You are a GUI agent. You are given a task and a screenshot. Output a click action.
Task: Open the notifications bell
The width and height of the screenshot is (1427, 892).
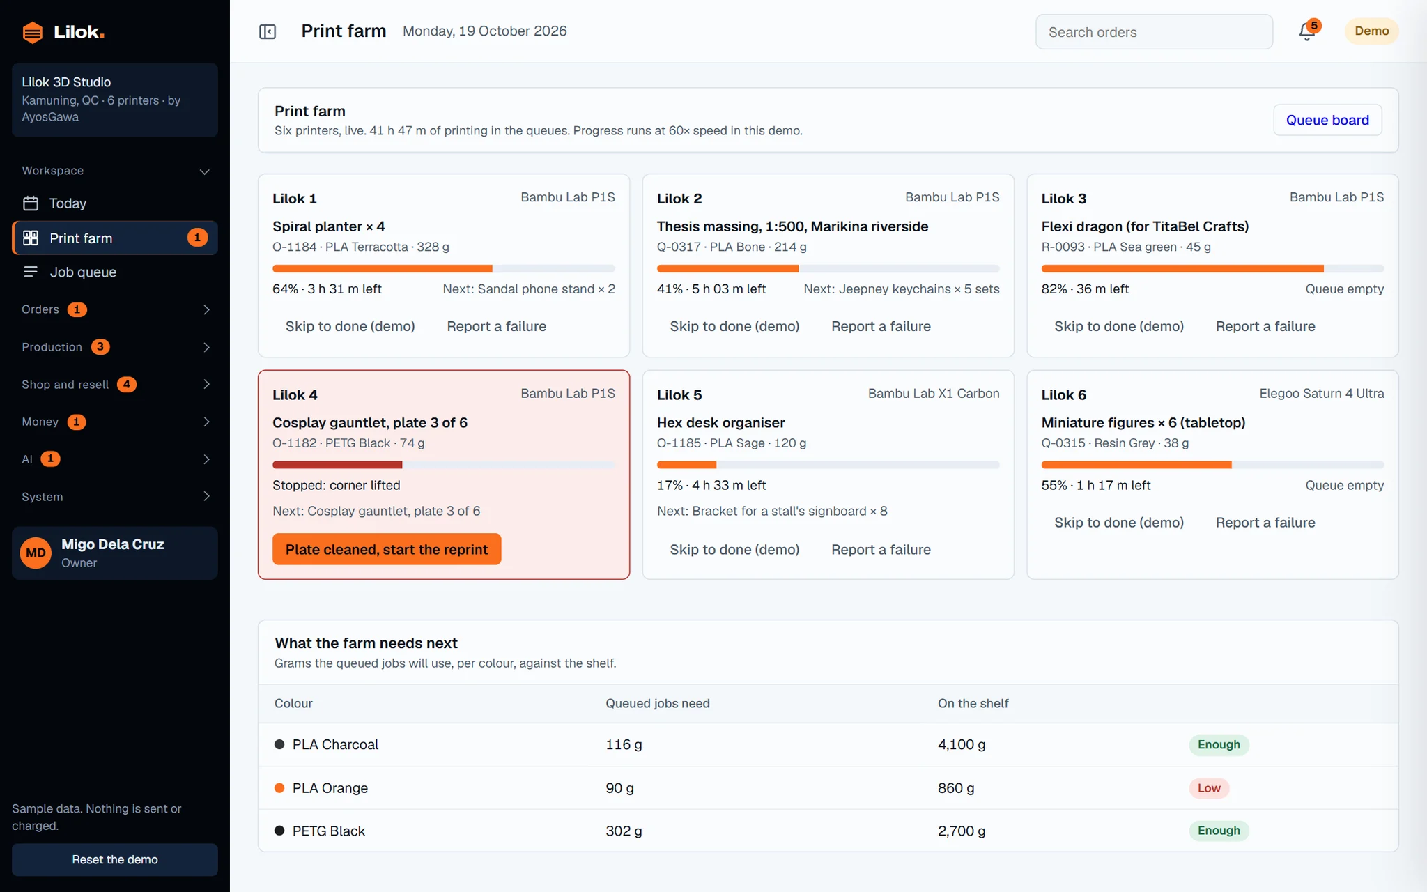[x=1306, y=31]
